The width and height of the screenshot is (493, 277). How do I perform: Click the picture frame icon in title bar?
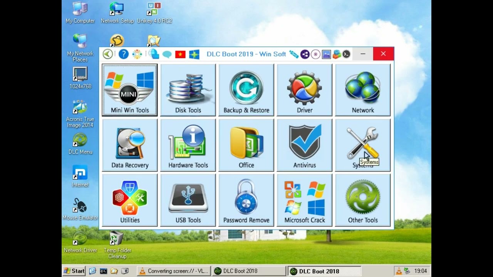[x=326, y=54]
